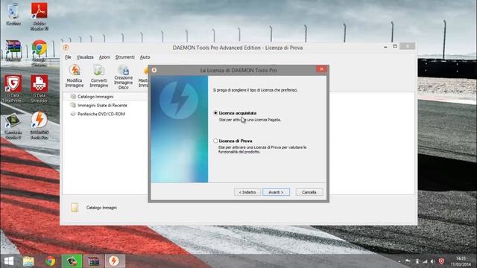Open the G Data Shredder desktop shortcut

point(40,89)
